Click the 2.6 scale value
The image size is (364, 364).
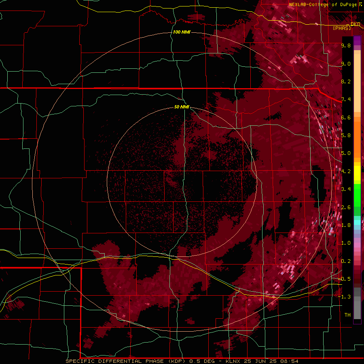346,207
